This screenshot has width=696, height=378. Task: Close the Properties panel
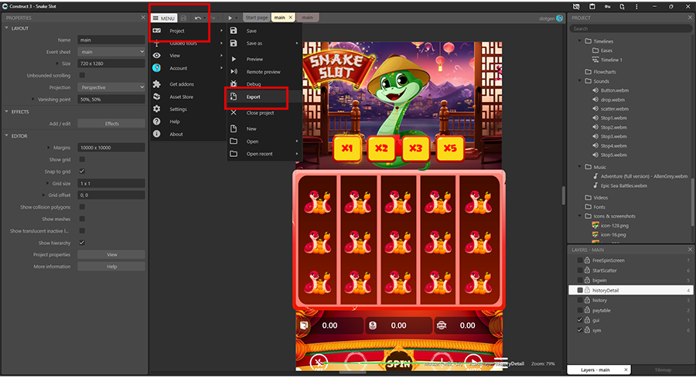(143, 18)
